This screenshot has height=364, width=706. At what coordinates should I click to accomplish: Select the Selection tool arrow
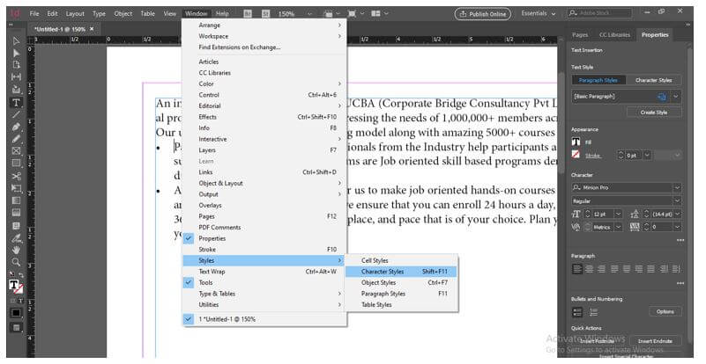[x=16, y=41]
